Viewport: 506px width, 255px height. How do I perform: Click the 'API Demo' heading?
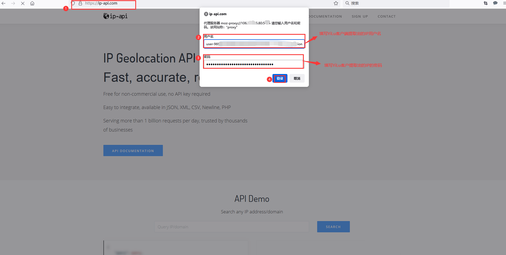[x=252, y=199]
